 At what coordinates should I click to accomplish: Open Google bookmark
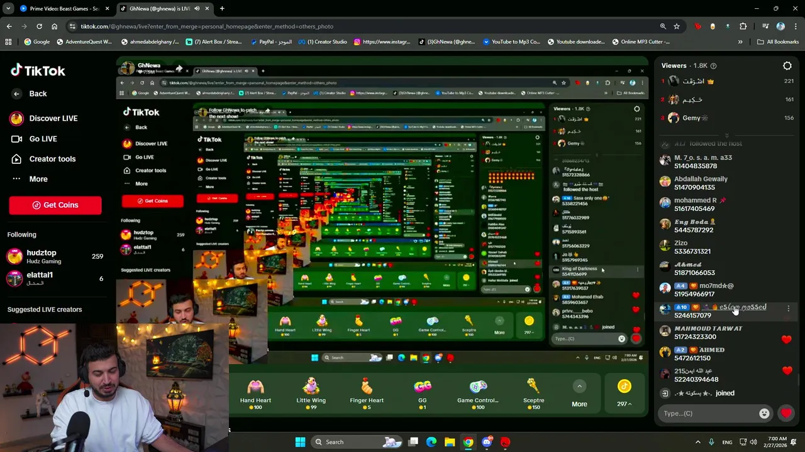[x=37, y=42]
